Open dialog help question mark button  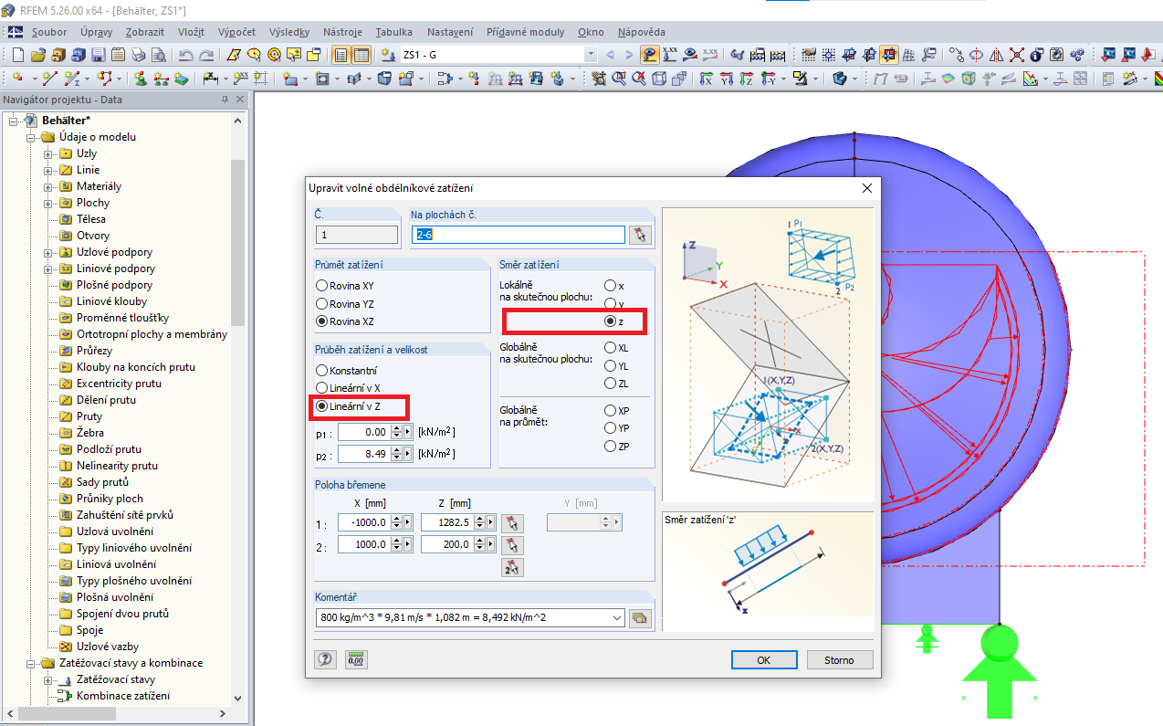click(325, 659)
